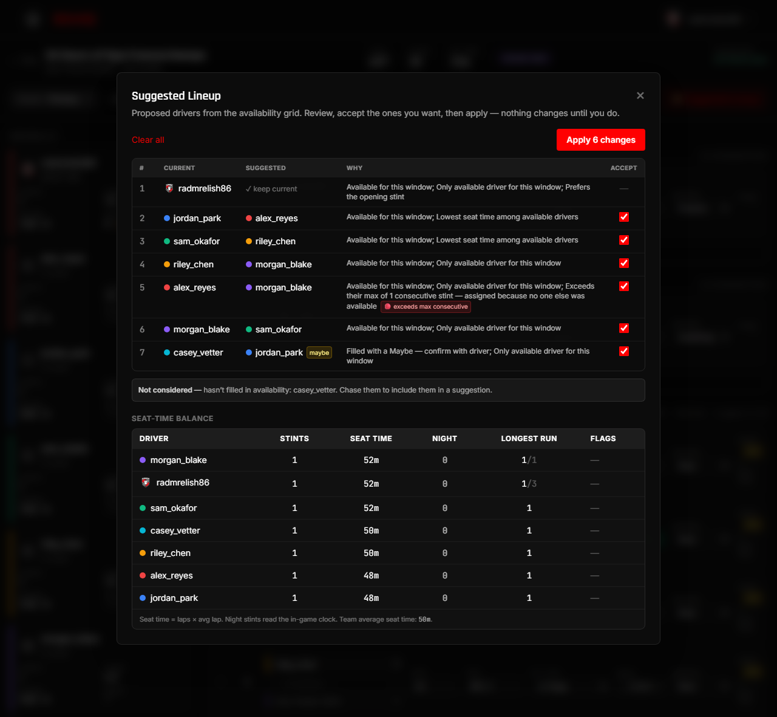
Task: Select casey_vetter row in seat-time balance
Action: [x=388, y=530]
